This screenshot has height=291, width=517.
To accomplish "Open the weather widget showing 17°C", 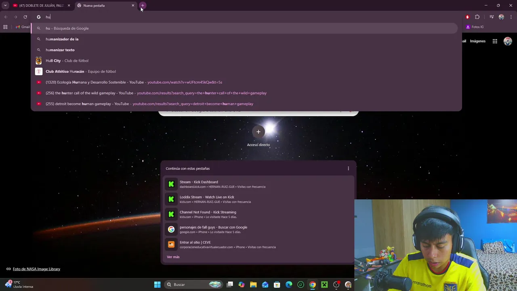I will (19, 285).
